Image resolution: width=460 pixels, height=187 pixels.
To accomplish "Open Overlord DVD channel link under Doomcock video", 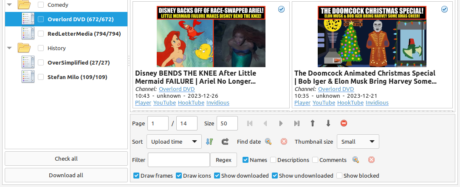I will [x=336, y=89].
